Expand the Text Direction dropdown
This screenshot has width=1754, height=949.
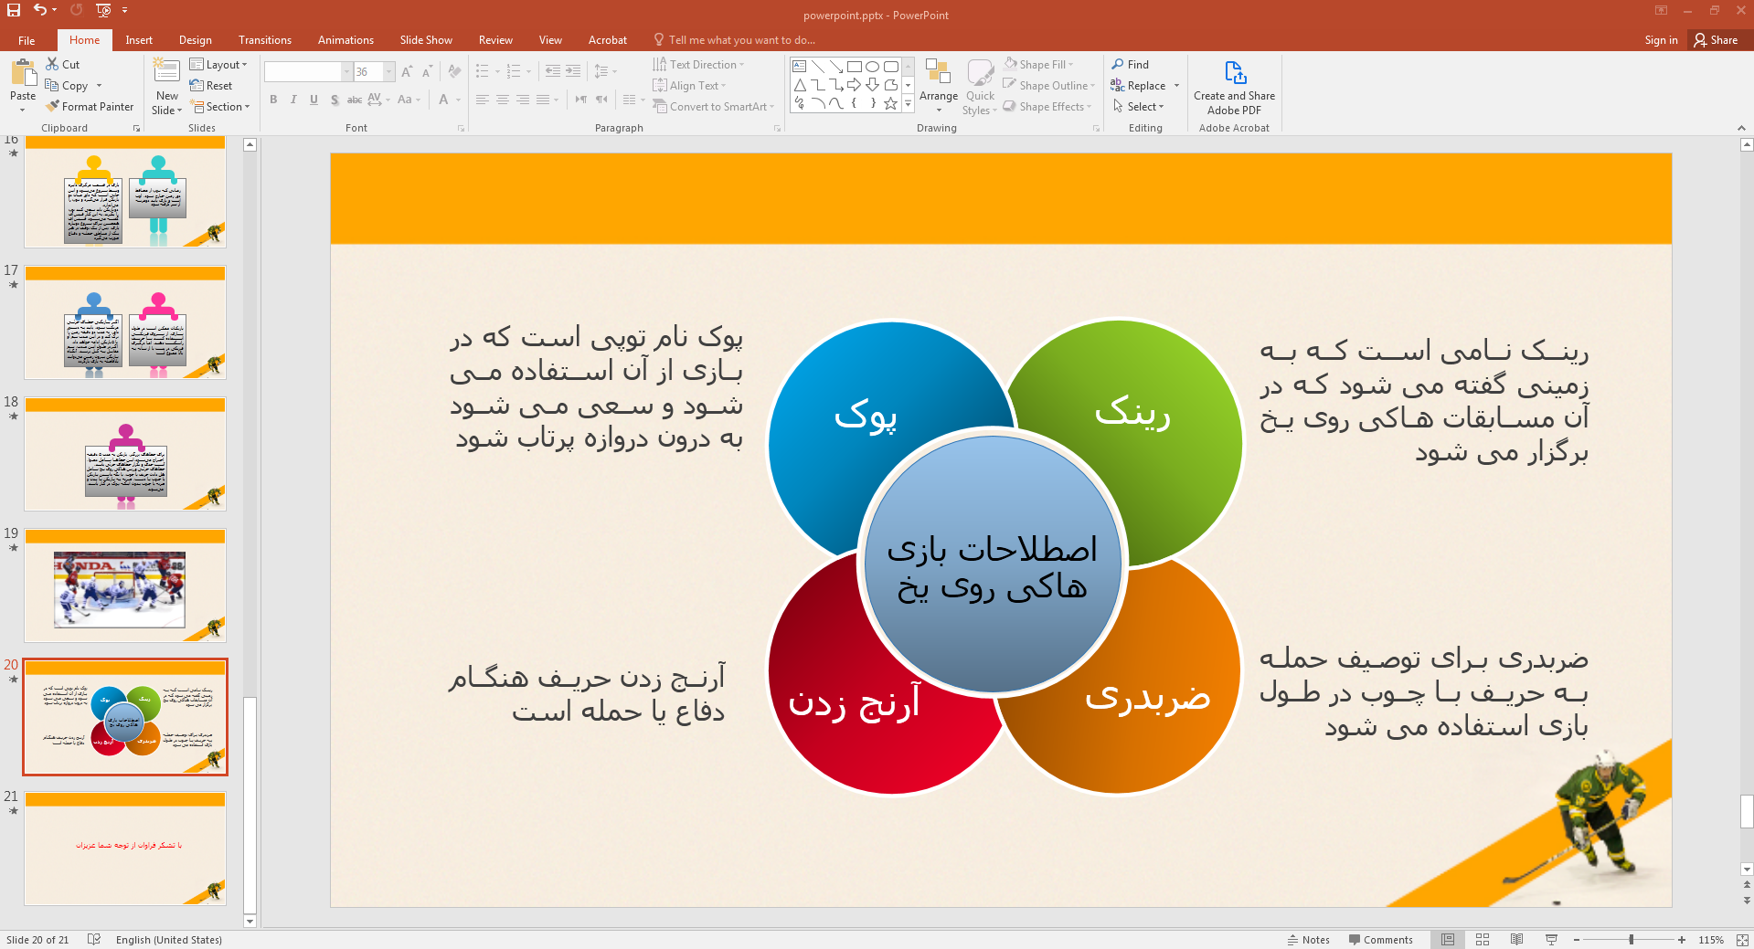(698, 64)
